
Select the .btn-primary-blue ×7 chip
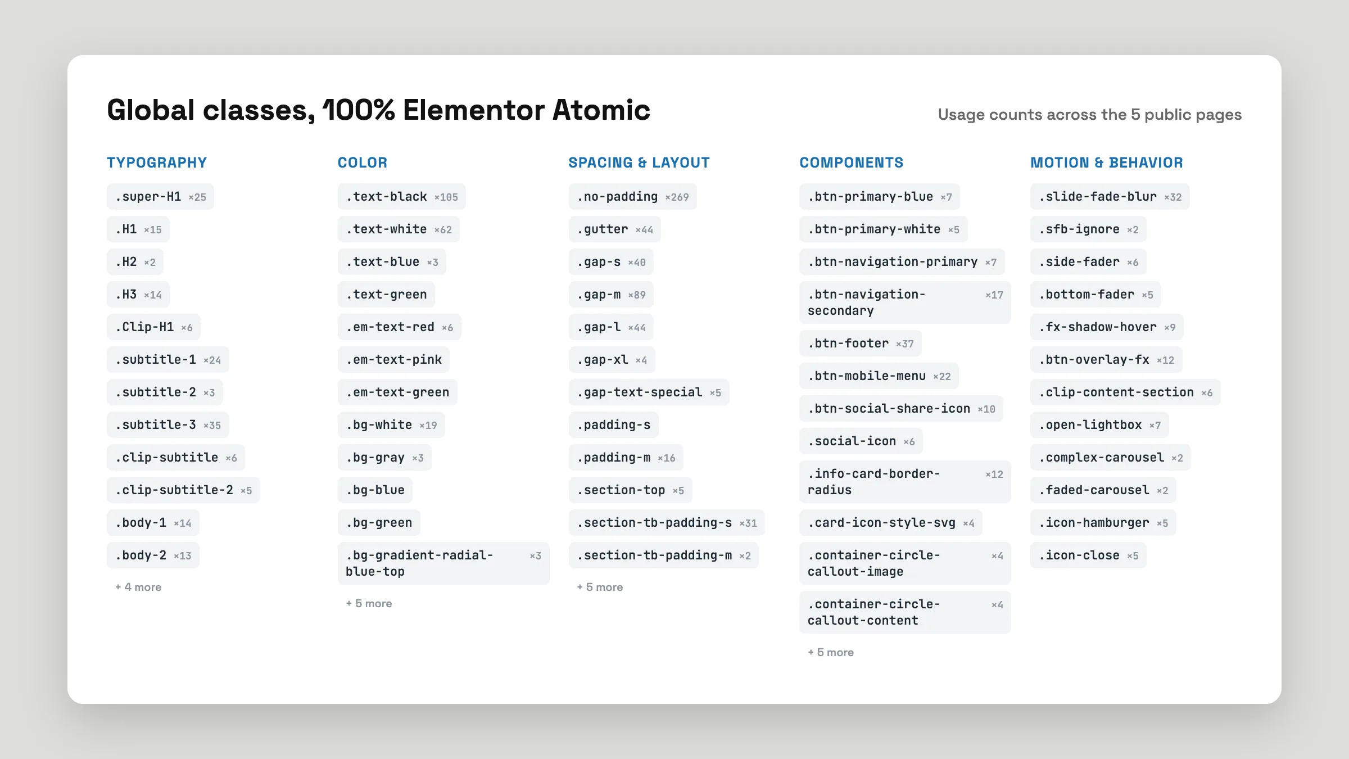880,197
